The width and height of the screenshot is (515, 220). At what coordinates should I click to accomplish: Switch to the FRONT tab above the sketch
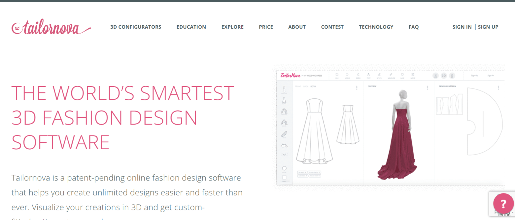click(298, 86)
